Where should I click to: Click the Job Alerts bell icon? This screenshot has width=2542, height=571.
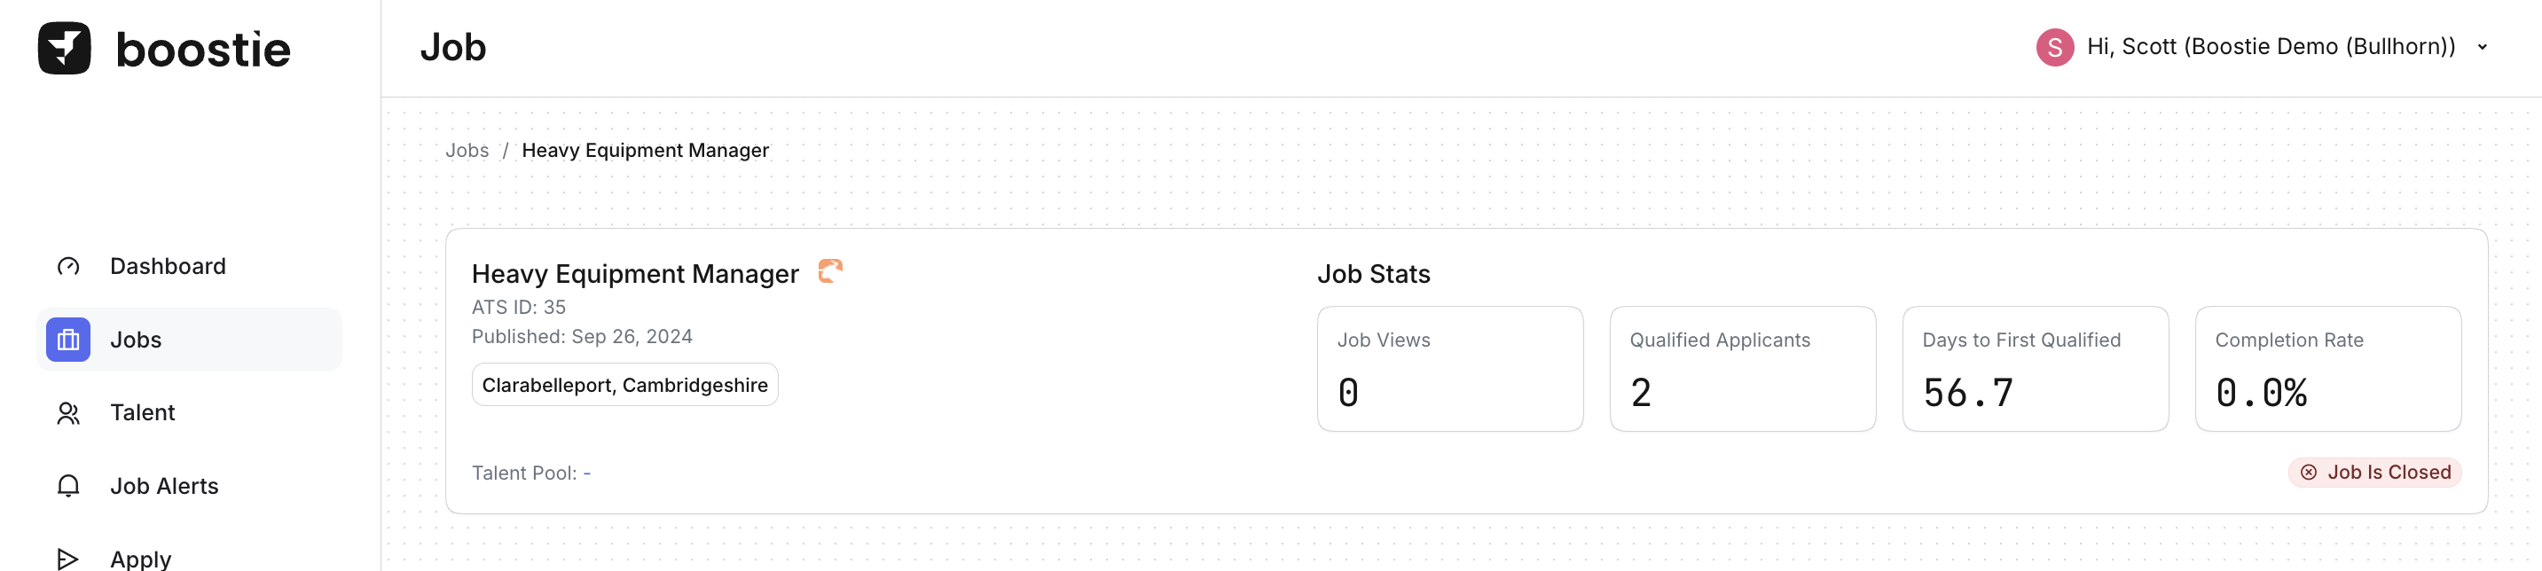point(68,486)
